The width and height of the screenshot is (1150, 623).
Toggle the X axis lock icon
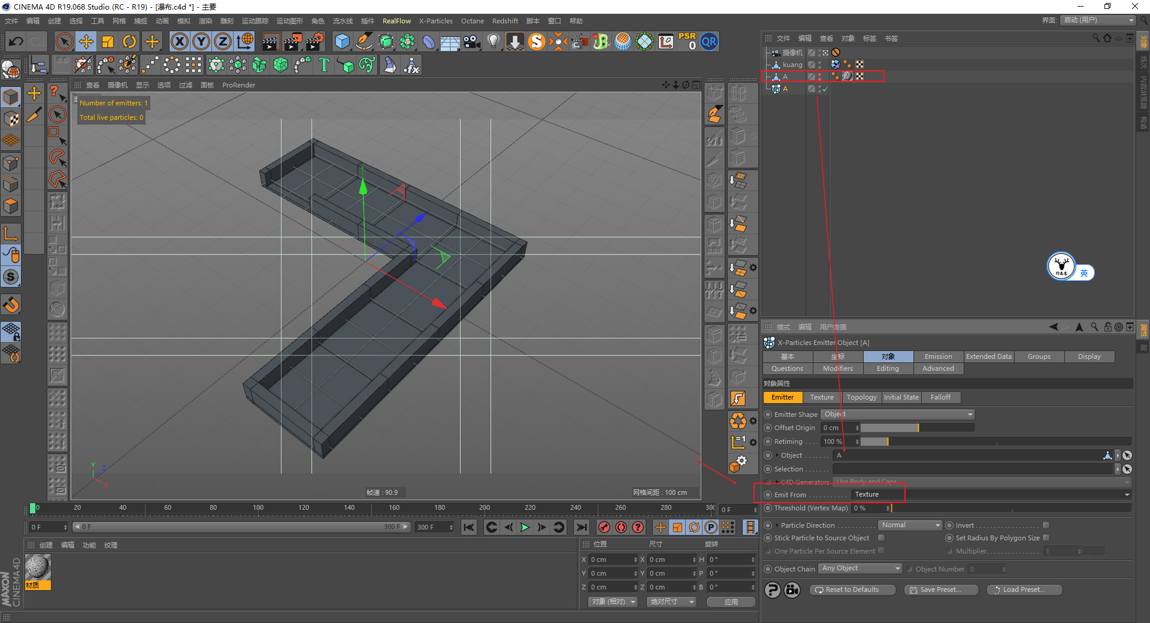tap(179, 41)
